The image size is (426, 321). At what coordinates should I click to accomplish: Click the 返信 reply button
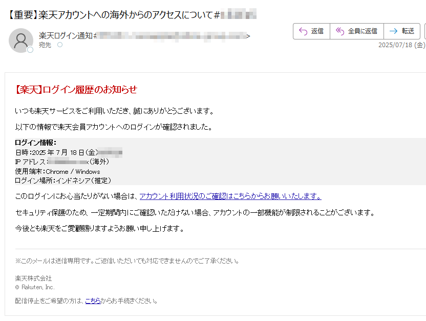click(x=311, y=31)
